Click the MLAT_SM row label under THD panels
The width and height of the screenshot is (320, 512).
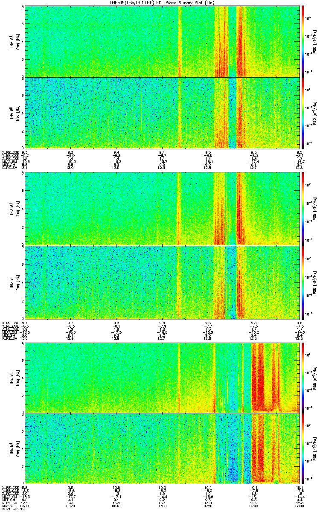click(x=9, y=332)
